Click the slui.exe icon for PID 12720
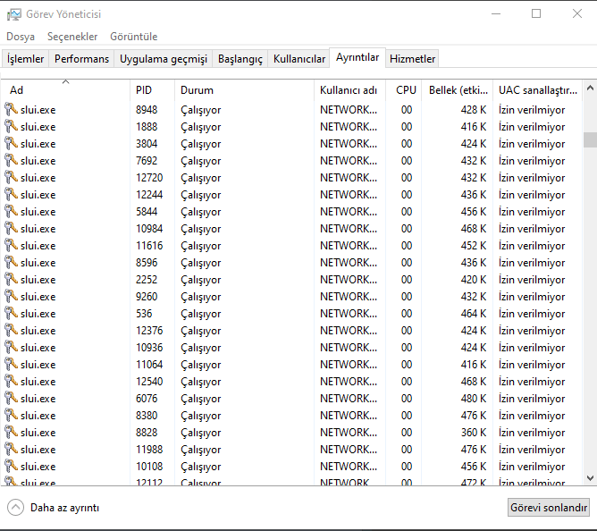The image size is (597, 531). click(11, 178)
